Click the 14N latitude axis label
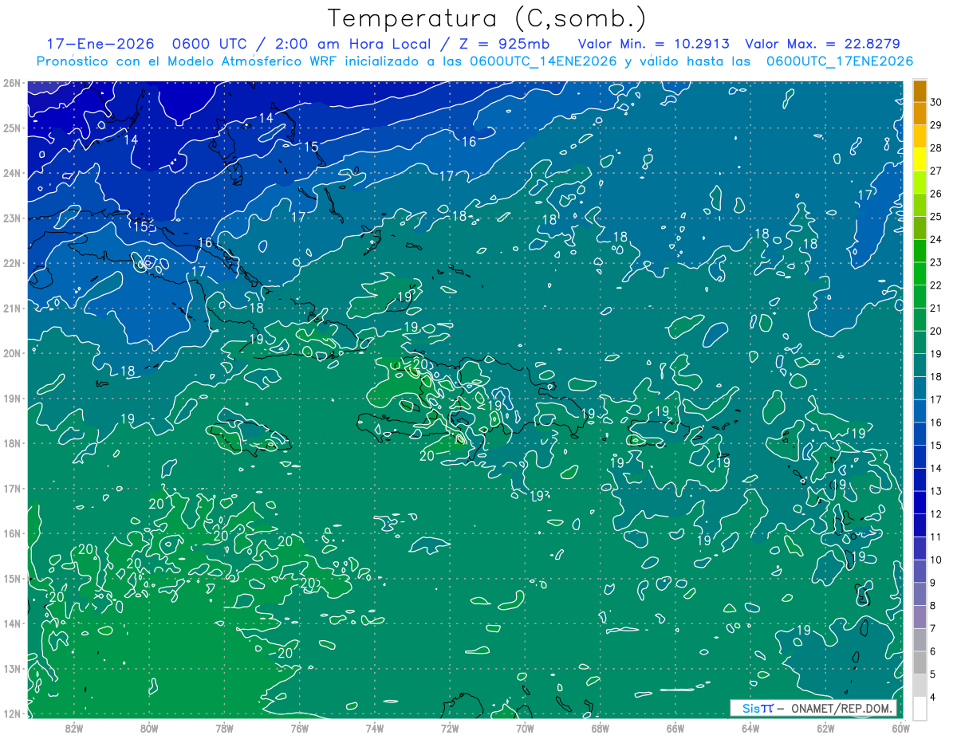The height and width of the screenshot is (739, 957). point(11,623)
